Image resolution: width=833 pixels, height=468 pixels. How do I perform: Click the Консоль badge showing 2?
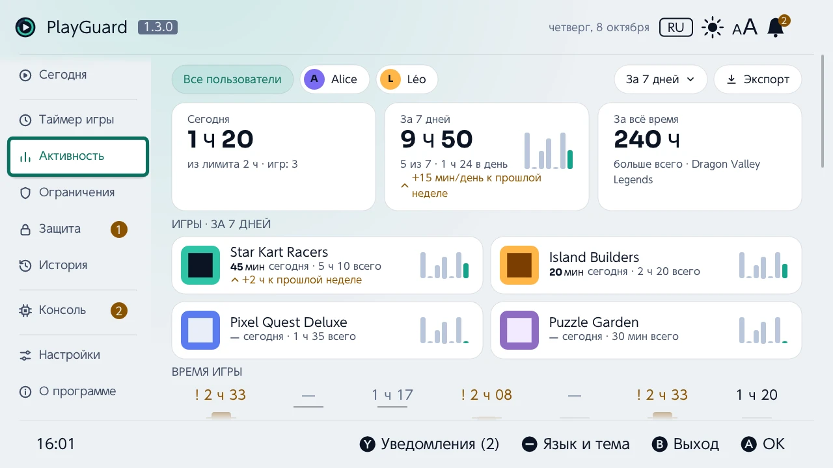[x=118, y=311]
